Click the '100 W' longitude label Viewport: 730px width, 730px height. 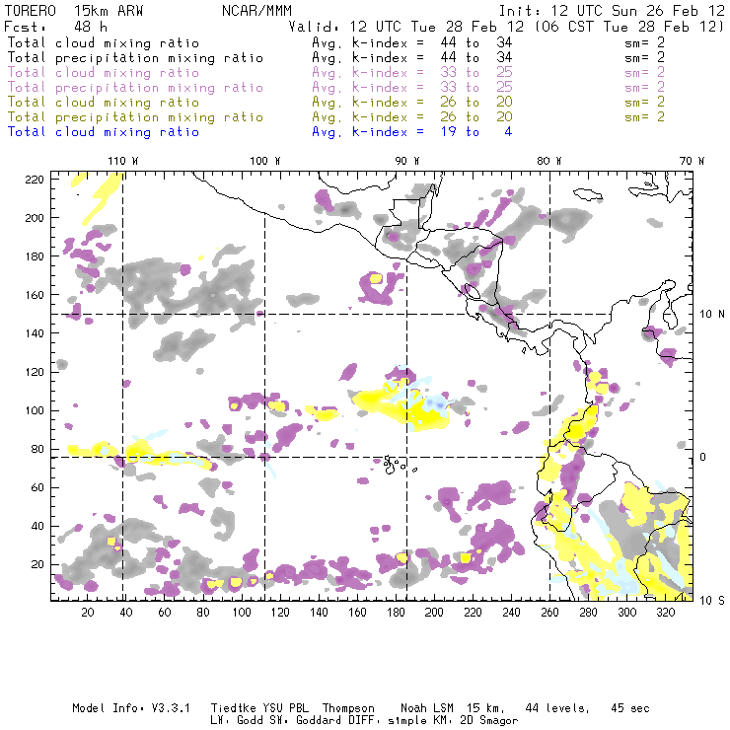tap(265, 161)
